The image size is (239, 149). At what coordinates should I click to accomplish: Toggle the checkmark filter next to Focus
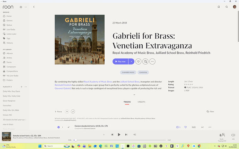click(x=73, y=112)
